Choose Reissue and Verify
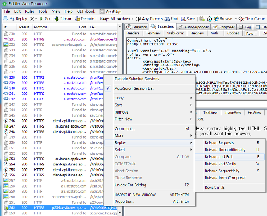Screen dimensions: 267x216 coord(230,164)
